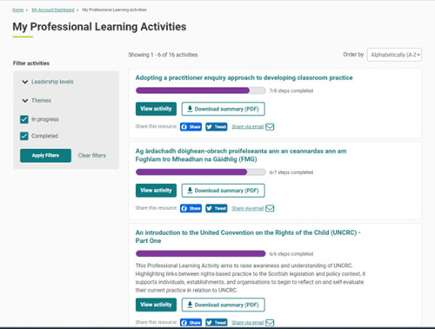Download summary PDF for Gàidhlig FMG activity

(x=224, y=191)
